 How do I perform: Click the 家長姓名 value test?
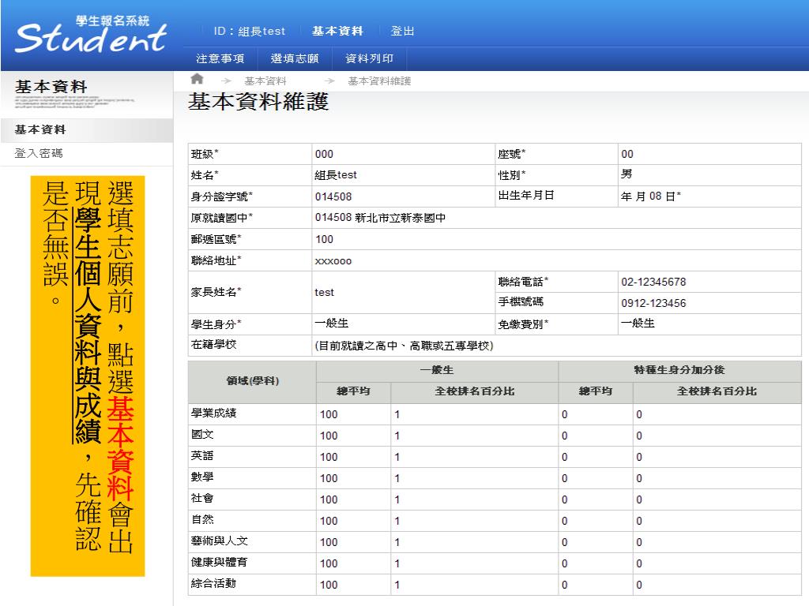[325, 293]
